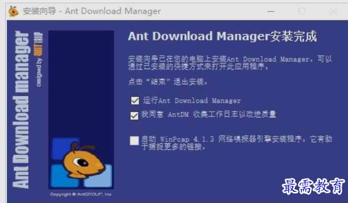Viewport: 348px width, 203px height.
Task: Click the 安装向导 - Ant Download Manager title text
Action: click(92, 11)
